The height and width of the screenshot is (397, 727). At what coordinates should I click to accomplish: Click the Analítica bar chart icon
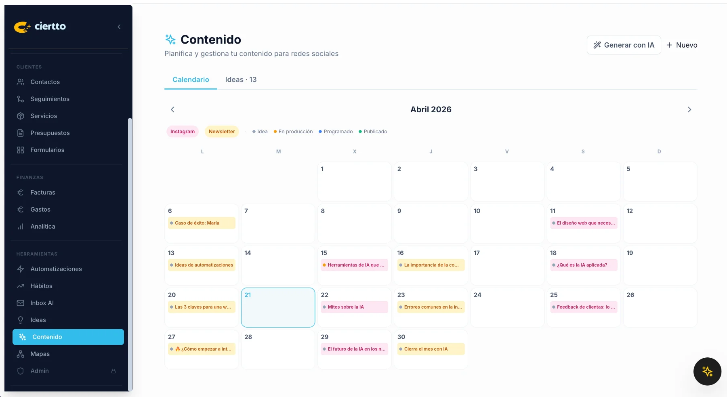21,227
